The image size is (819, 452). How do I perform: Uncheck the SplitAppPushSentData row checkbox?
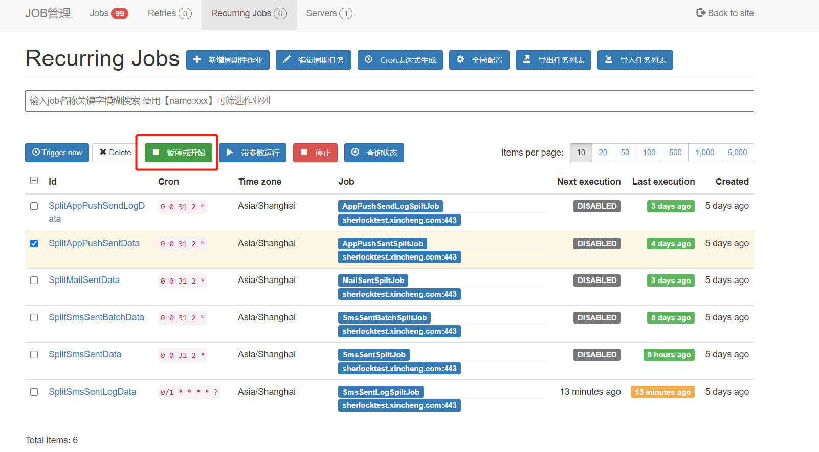[34, 244]
